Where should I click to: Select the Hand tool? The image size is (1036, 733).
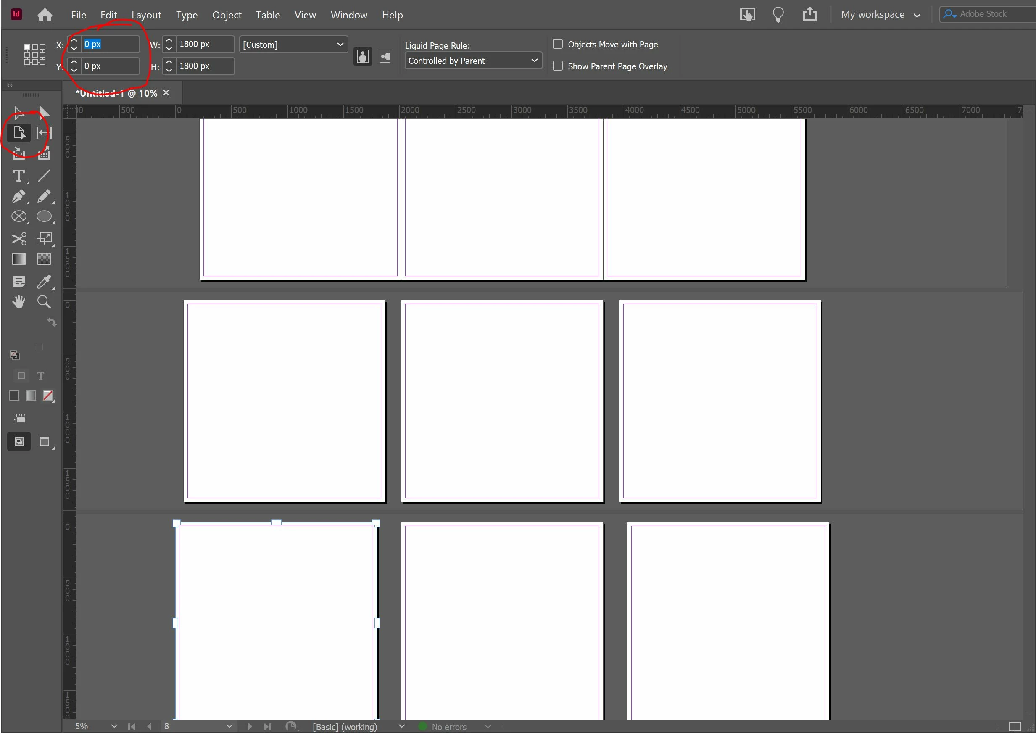(18, 302)
